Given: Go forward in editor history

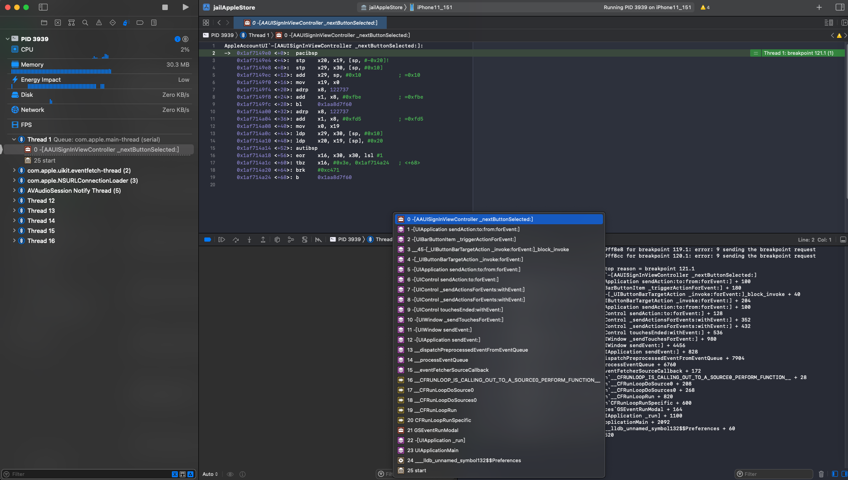Looking at the screenshot, I should coord(227,22).
